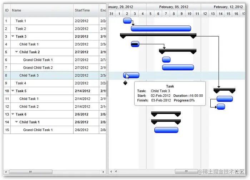Click the chart horizontal scrollbar thumb
The height and width of the screenshot is (180, 250).
click(186, 171)
